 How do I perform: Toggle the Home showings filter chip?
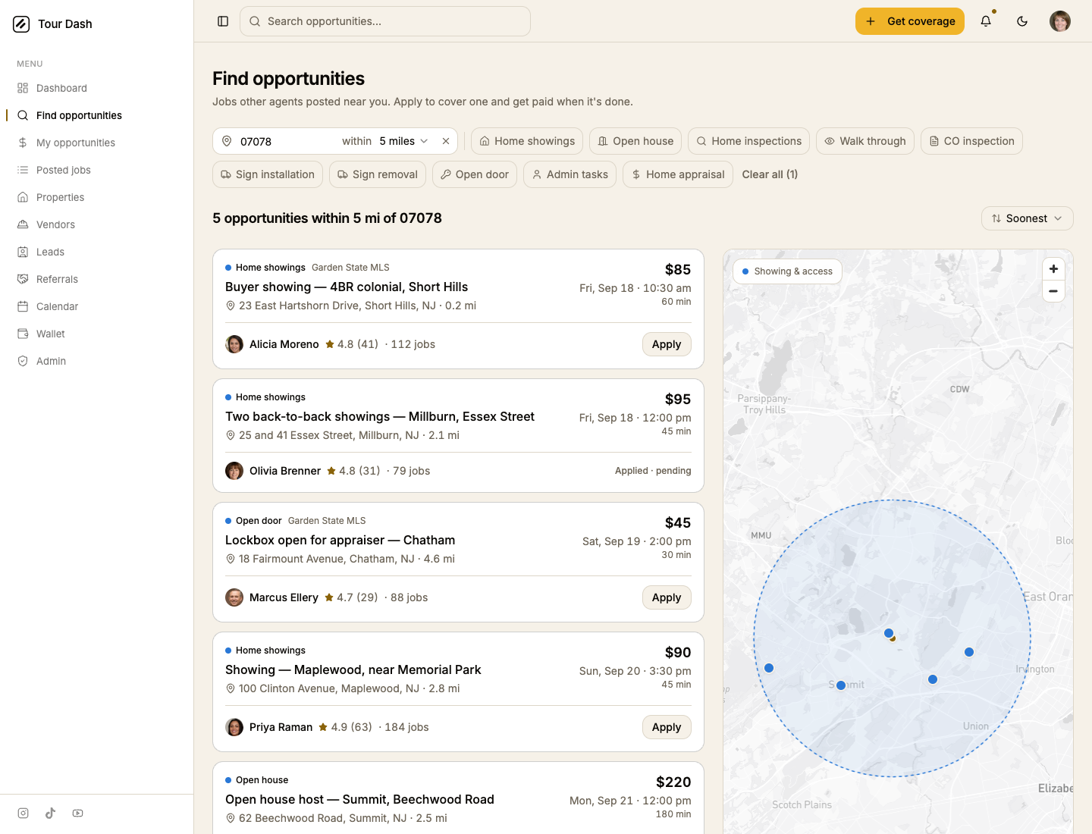[527, 141]
